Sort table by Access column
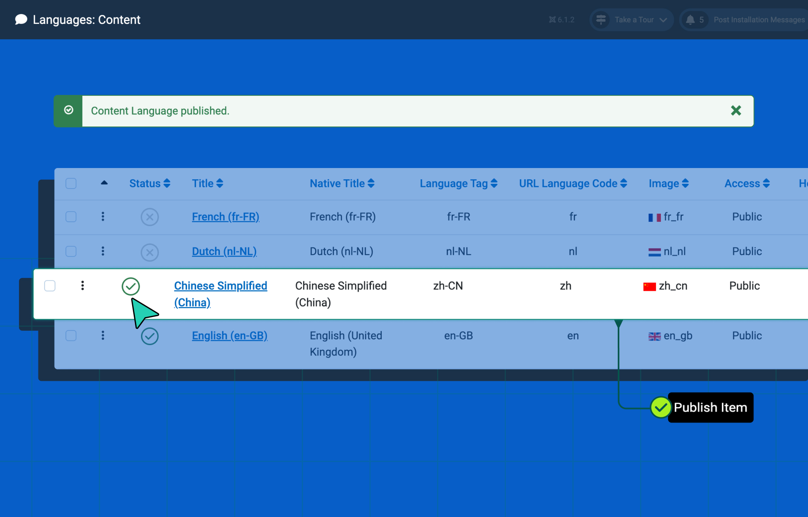The image size is (808, 517). tap(747, 183)
